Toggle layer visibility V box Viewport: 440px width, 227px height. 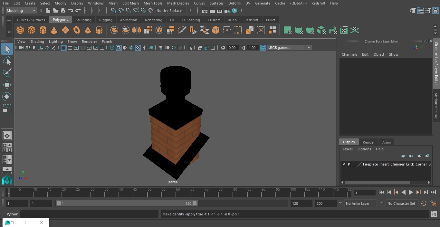[x=344, y=164]
